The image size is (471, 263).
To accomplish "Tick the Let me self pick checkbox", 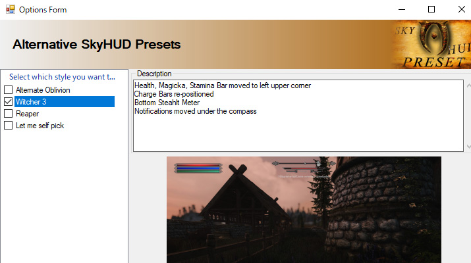I will [x=9, y=126].
